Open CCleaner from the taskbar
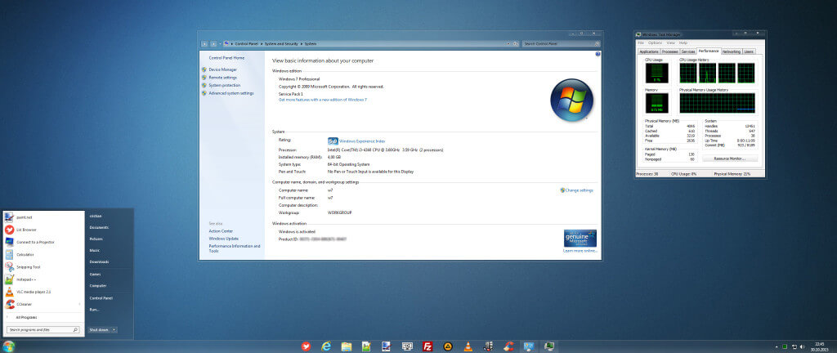Screen dimensions: 837x353 [508, 346]
